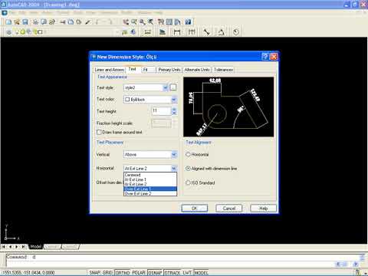The width and height of the screenshot is (368, 276).
Task: Open the application menu browser icon
Action: [x=5, y=13]
